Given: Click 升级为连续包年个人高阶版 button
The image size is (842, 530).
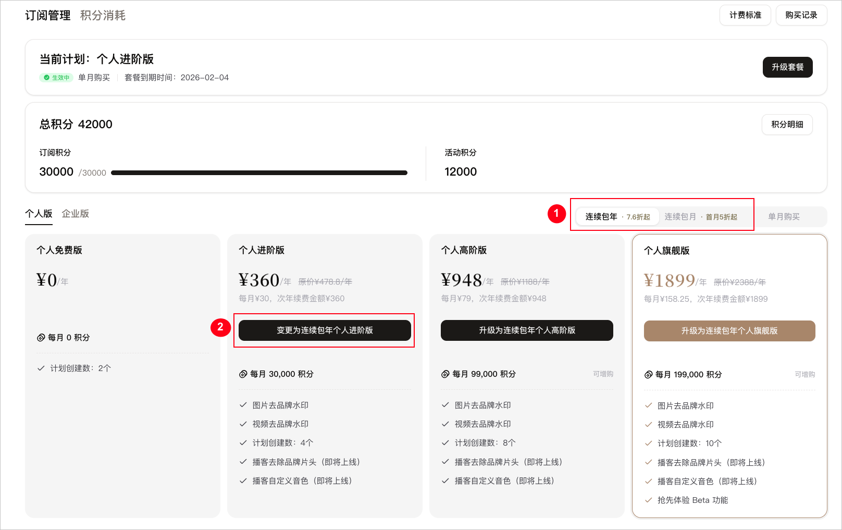Looking at the screenshot, I should [527, 330].
